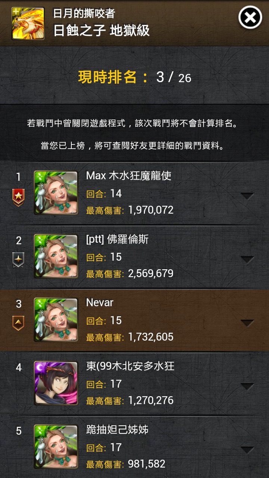Select the player name Nevar
The width and height of the screenshot is (269, 478).
[x=100, y=302]
